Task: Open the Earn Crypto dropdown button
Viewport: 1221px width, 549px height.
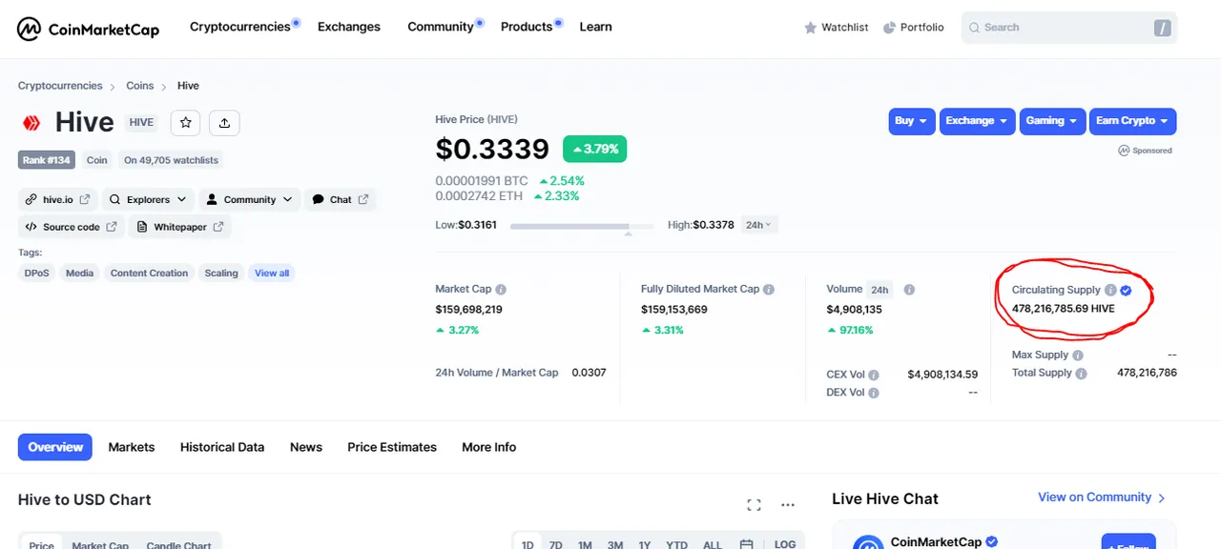Action: pyautogui.click(x=1132, y=121)
